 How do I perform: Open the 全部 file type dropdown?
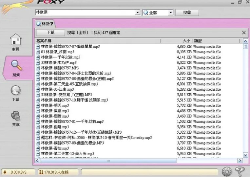(170, 12)
